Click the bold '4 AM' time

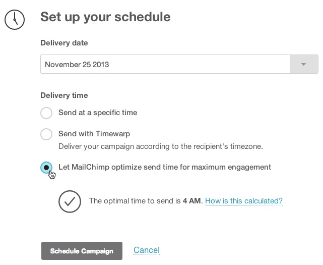tap(192, 201)
